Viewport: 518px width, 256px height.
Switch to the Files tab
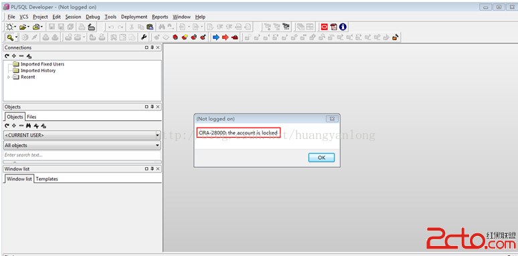(31, 117)
